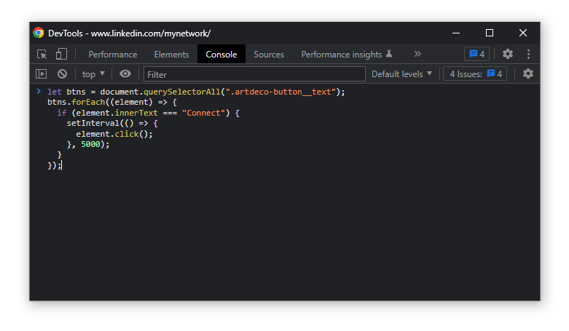Switch to the Elements tab

(171, 55)
